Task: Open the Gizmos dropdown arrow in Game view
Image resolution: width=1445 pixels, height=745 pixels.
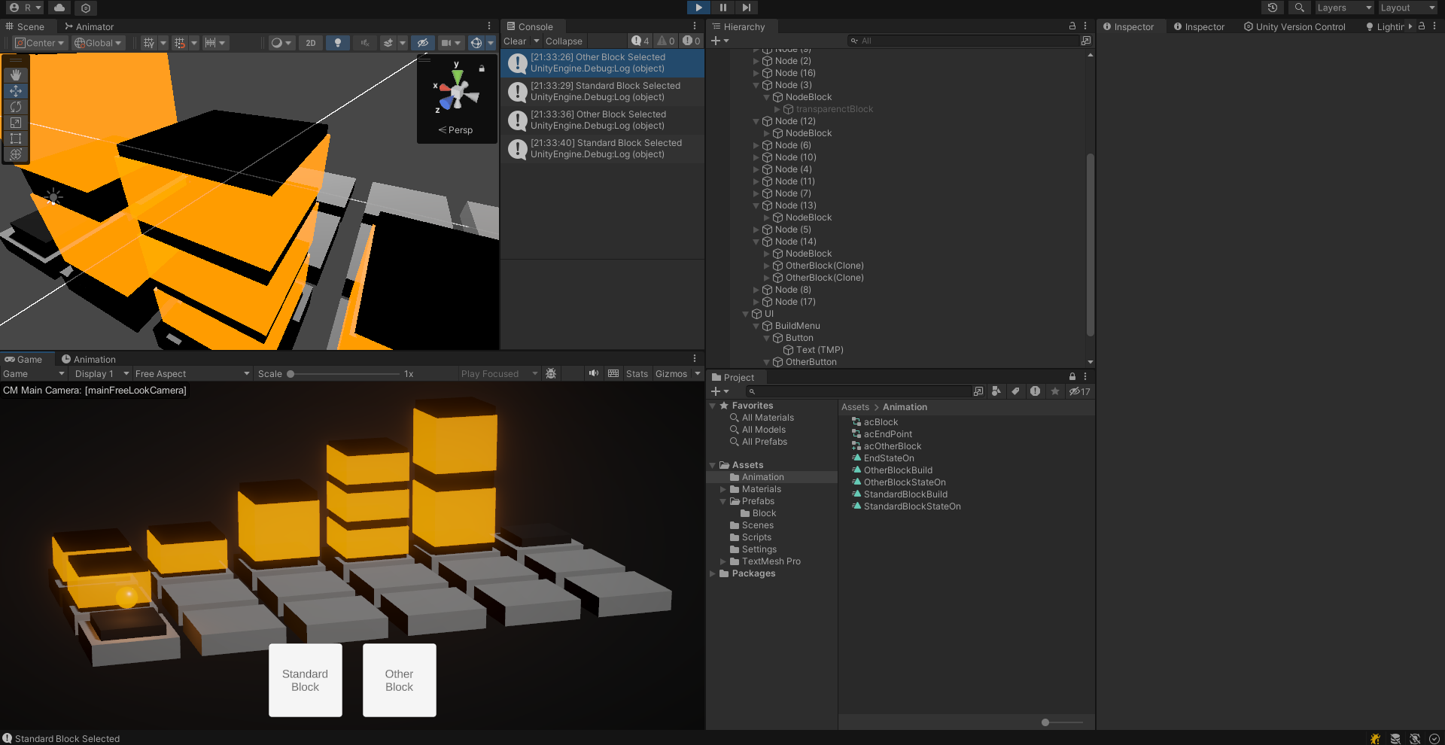Action: point(698,374)
